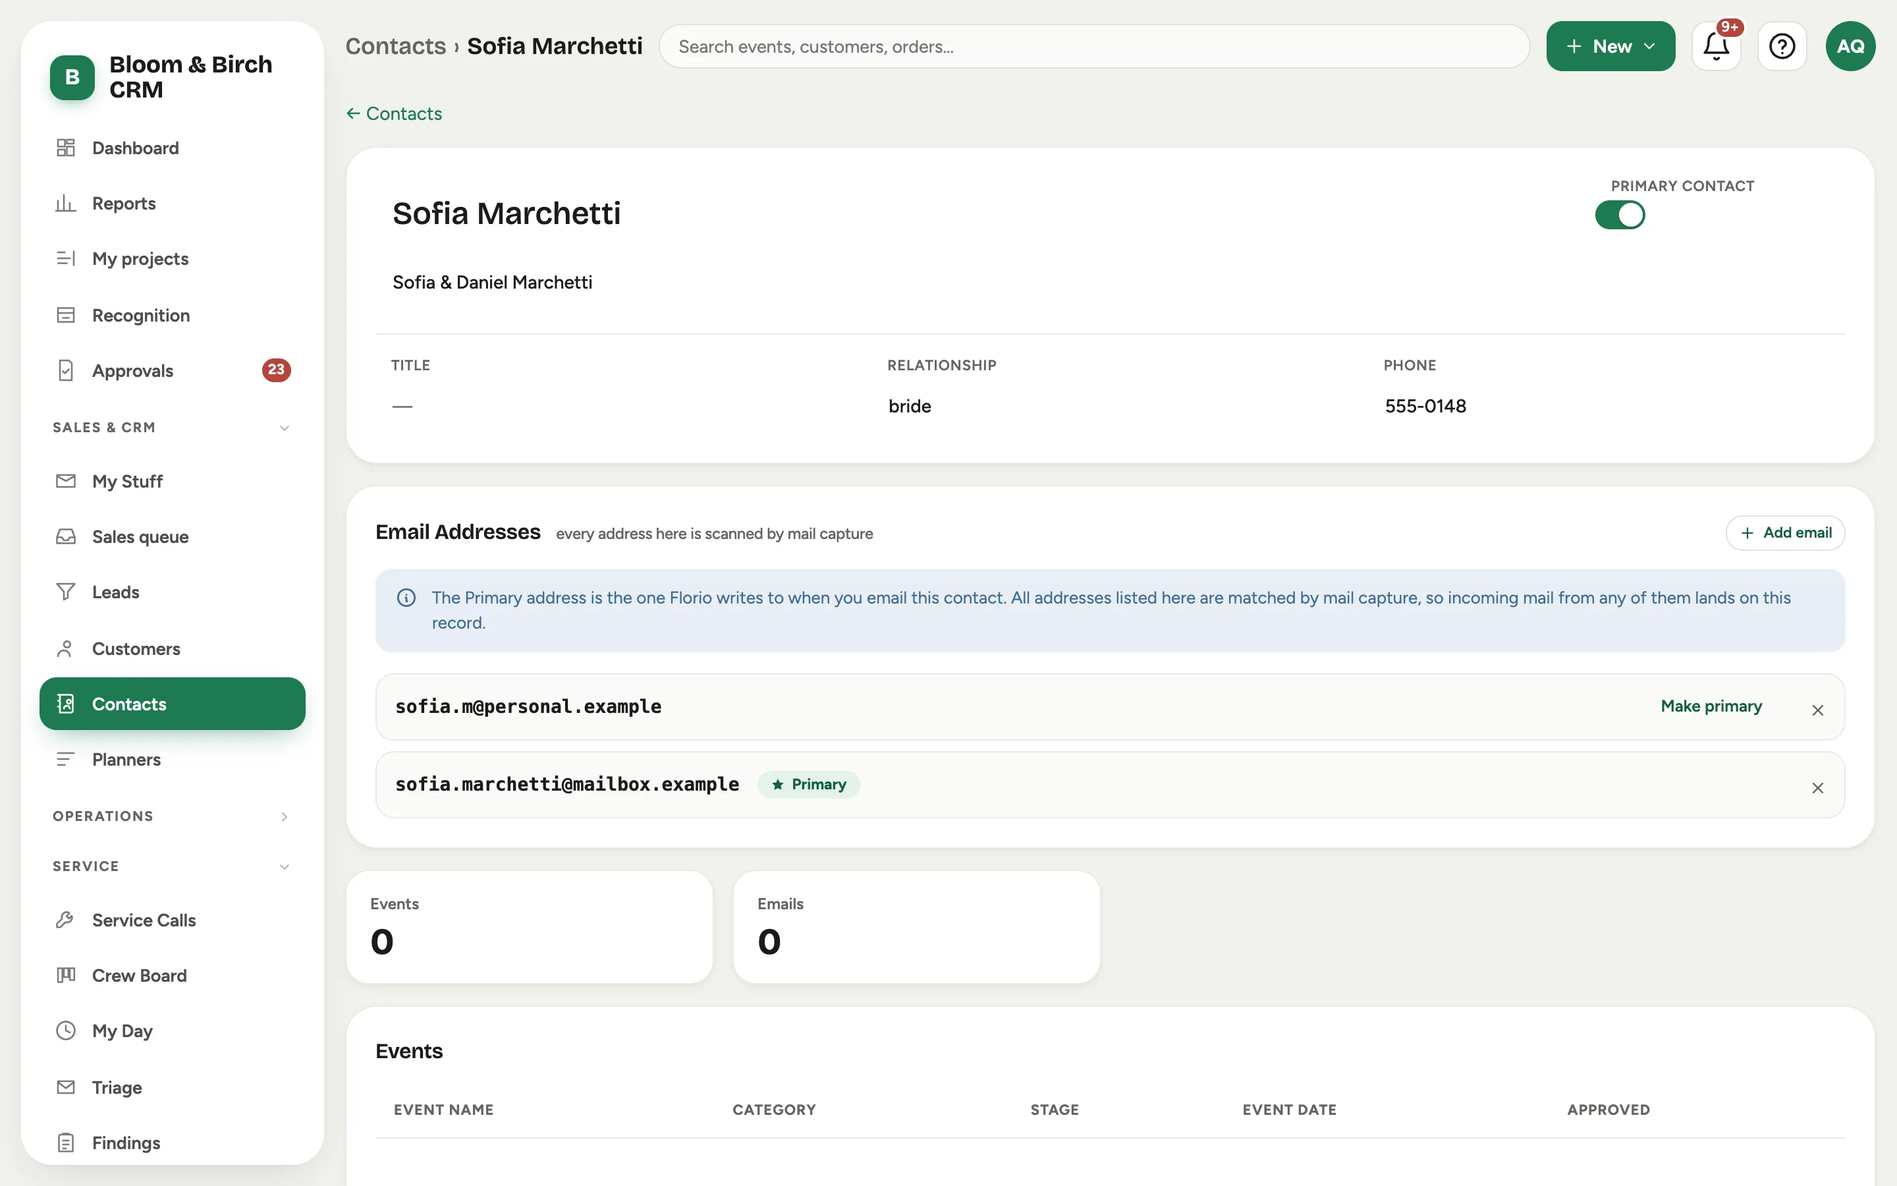The height and width of the screenshot is (1186, 1897).
Task: Focus the search events, customers, orders field
Action: pyautogui.click(x=1094, y=46)
